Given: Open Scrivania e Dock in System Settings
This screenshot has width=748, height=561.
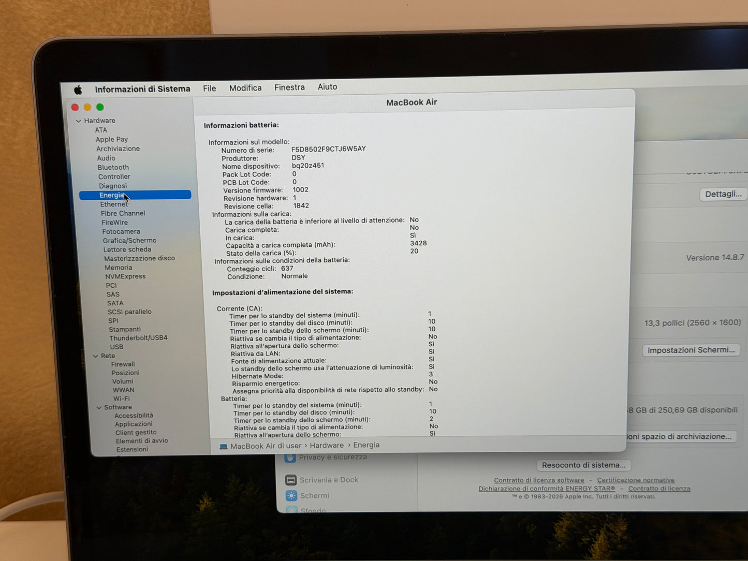Looking at the screenshot, I should (322, 480).
